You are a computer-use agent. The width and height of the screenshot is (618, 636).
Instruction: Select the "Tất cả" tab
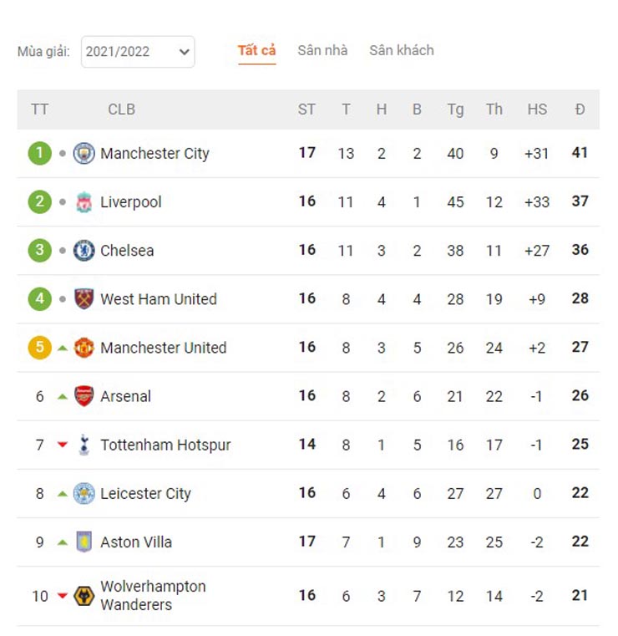[x=256, y=51]
